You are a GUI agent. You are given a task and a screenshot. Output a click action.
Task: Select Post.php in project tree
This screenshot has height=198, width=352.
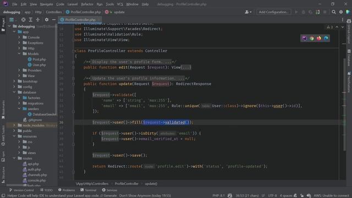pos(37,59)
